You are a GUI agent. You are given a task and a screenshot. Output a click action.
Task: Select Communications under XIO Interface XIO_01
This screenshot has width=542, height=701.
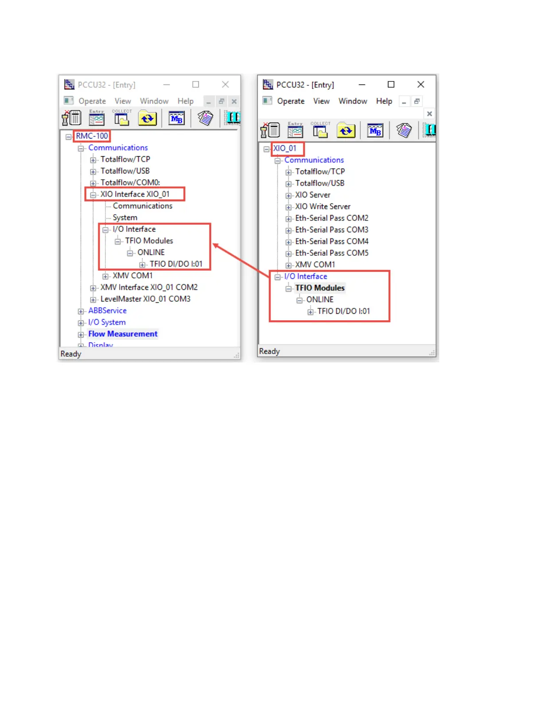[143, 206]
